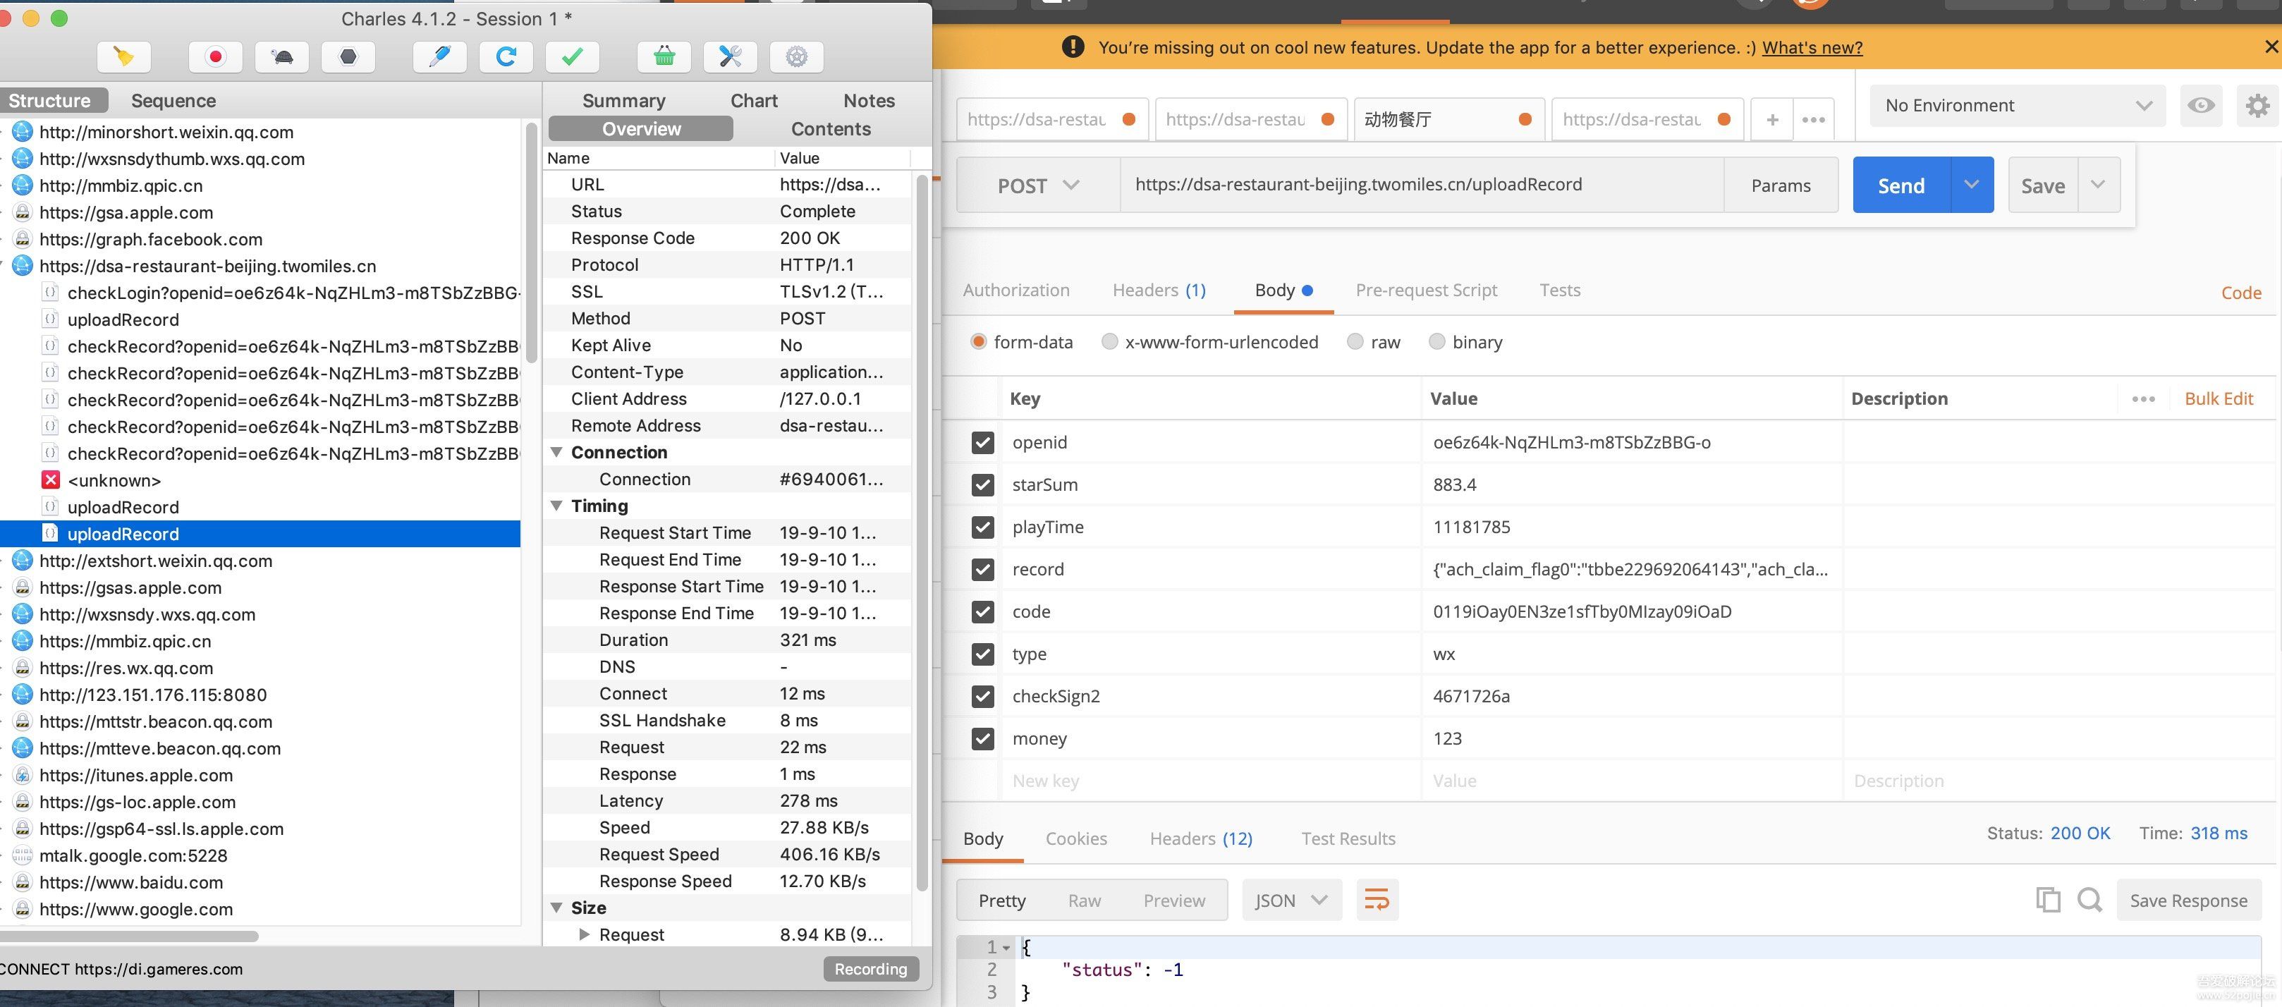Collapse JSON response at line 1
Screen dimensions: 2282x1007
tap(1006, 948)
